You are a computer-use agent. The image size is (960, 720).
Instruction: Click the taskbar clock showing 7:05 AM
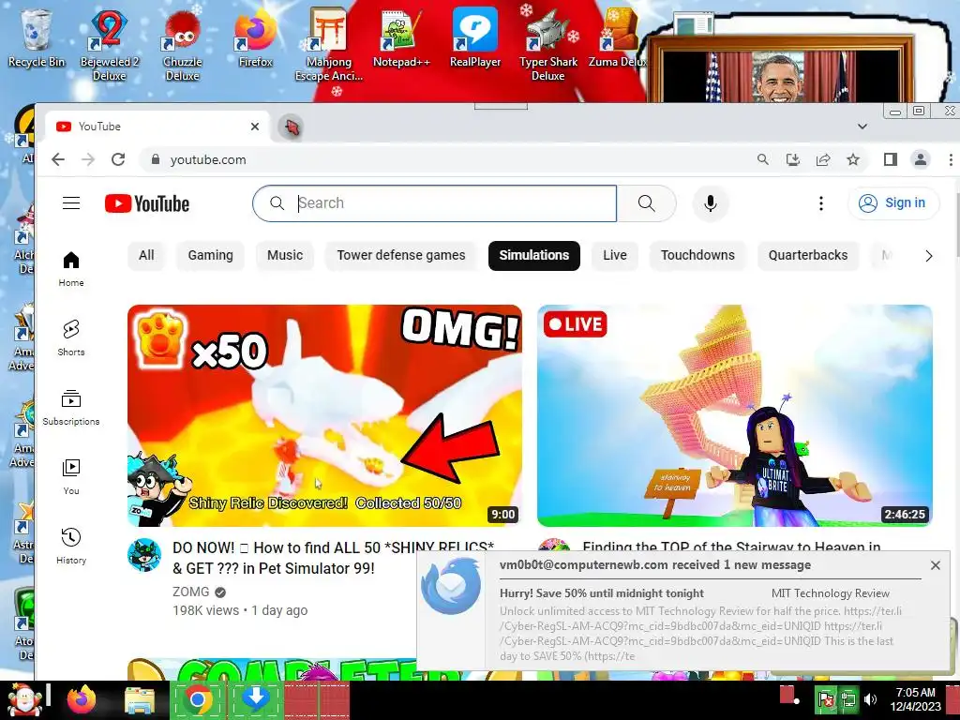point(915,699)
